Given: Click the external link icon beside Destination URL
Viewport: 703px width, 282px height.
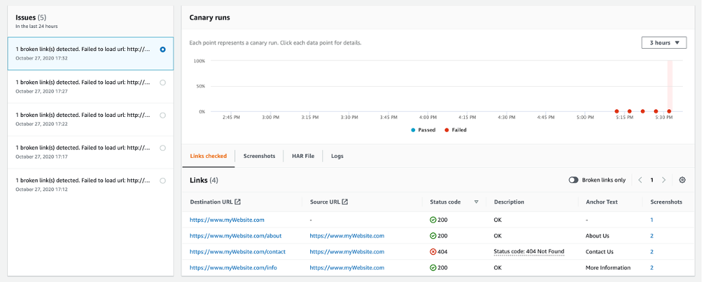Looking at the screenshot, I should pos(237,202).
